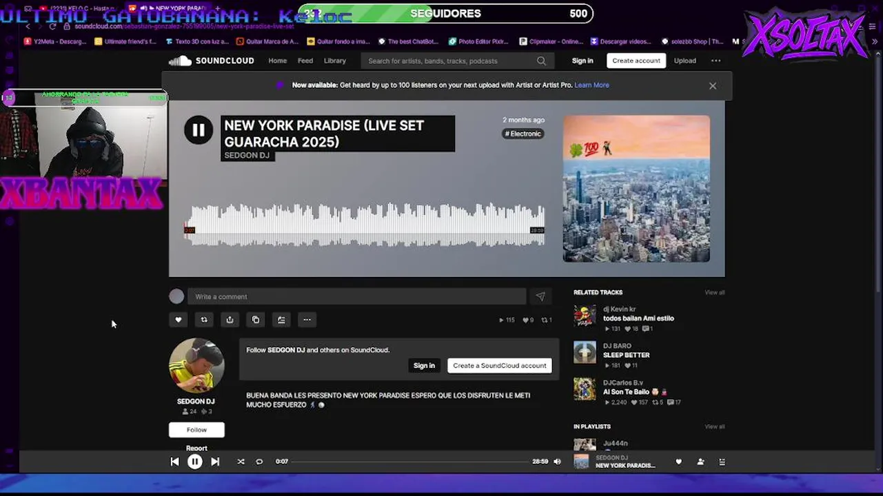Pause playback in bottom player bar

[x=195, y=462]
